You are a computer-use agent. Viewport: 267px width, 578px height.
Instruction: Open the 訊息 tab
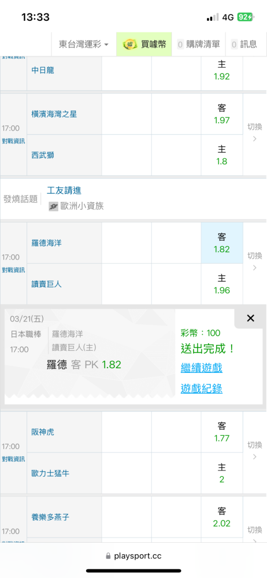[x=244, y=45]
